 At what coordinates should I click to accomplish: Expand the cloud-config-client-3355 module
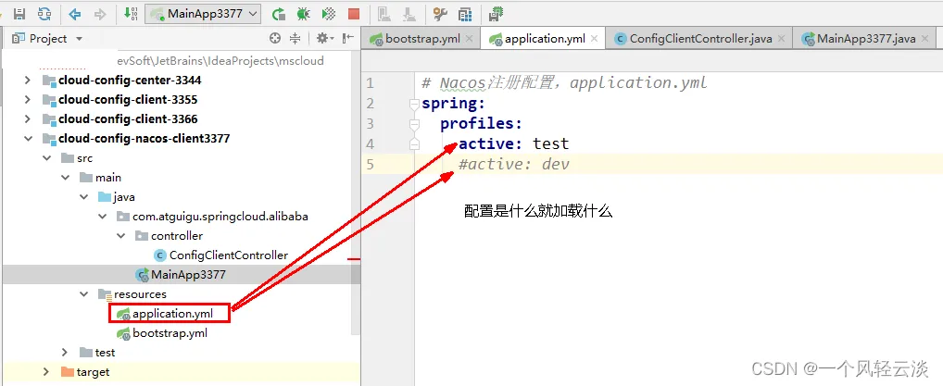(x=27, y=99)
